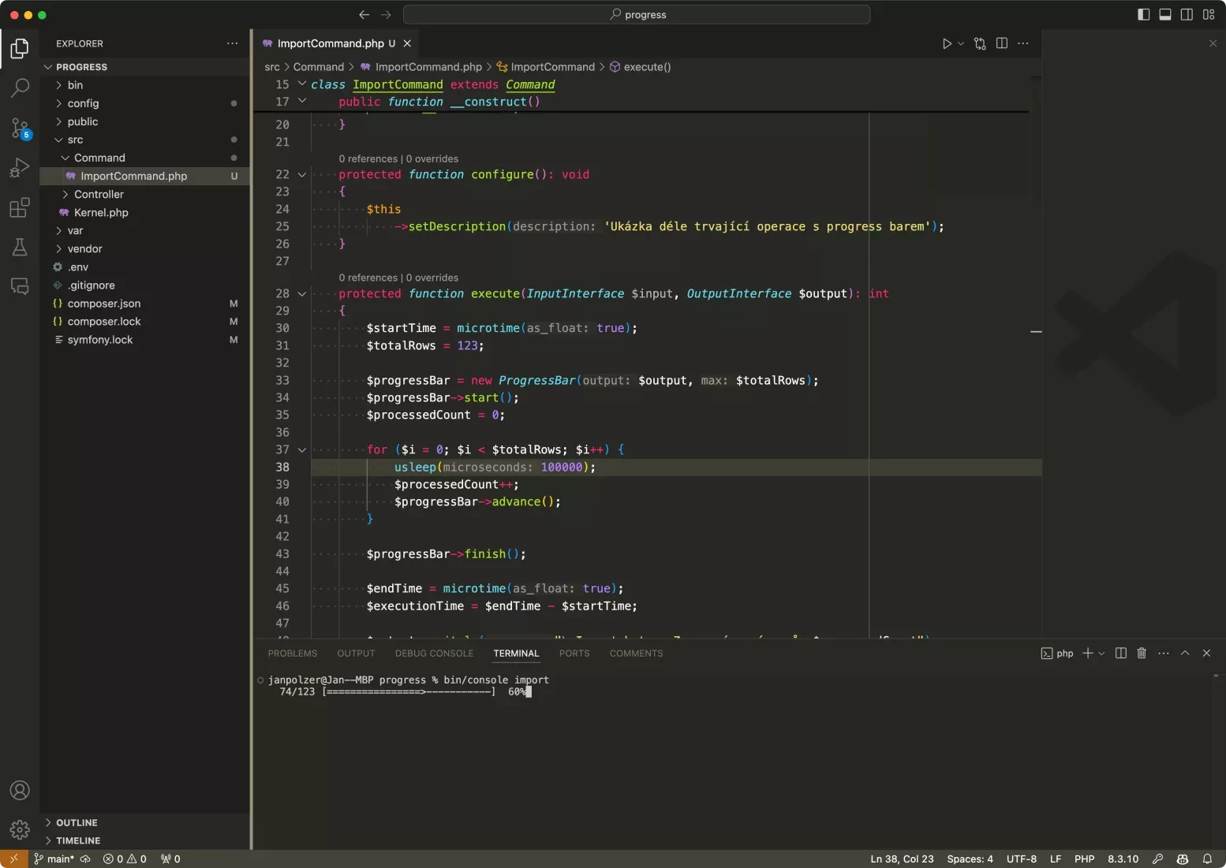Screen dimensions: 1226x868
Task: Open symfony.lock file
Action: click(x=145, y=339)
